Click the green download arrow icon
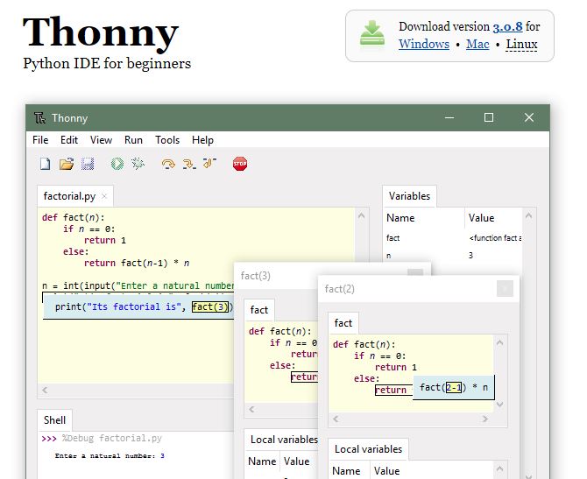Image resolution: width=587 pixels, height=479 pixels. click(x=372, y=36)
